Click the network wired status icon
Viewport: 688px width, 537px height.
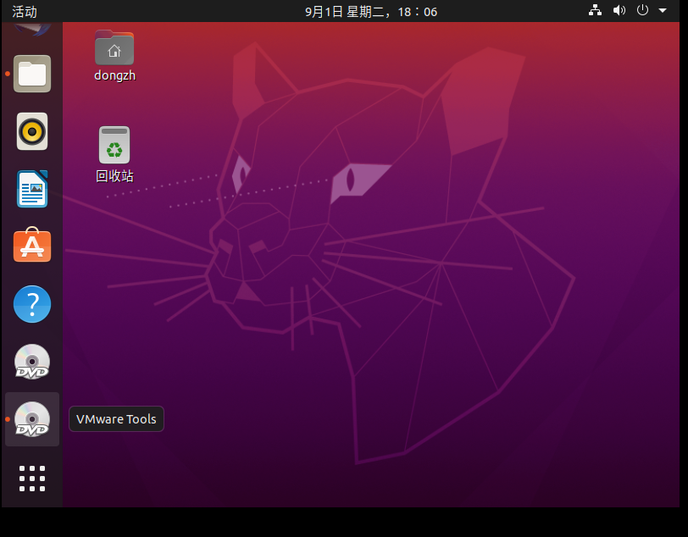(x=595, y=10)
